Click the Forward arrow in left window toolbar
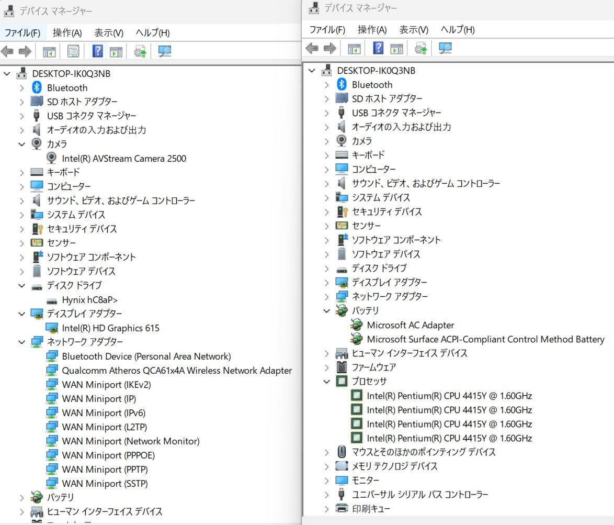This screenshot has height=525, width=614. 25,51
